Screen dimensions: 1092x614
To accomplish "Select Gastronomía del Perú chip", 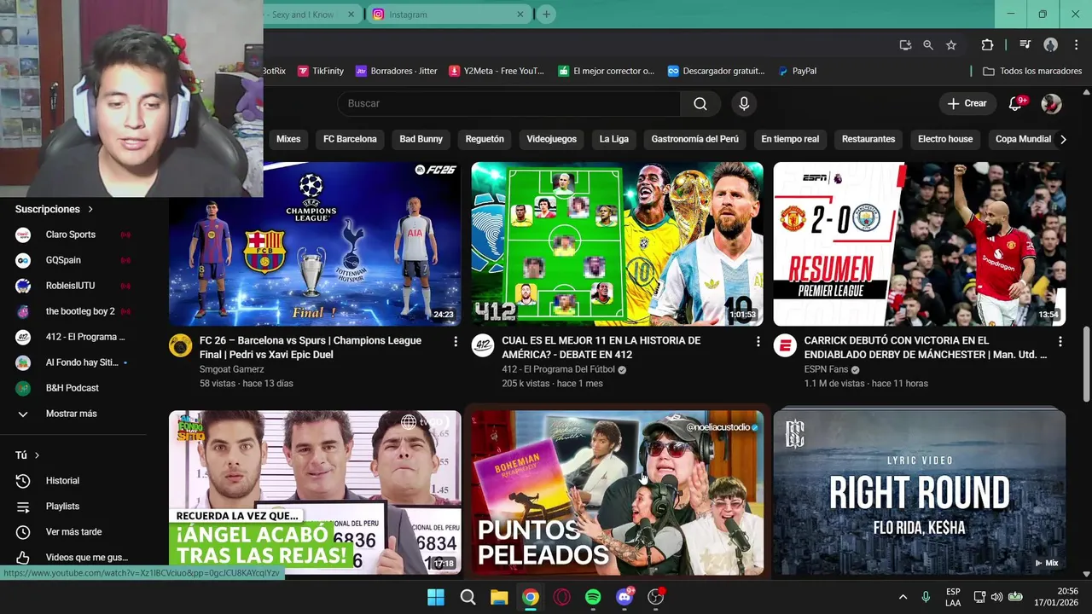I will point(695,139).
